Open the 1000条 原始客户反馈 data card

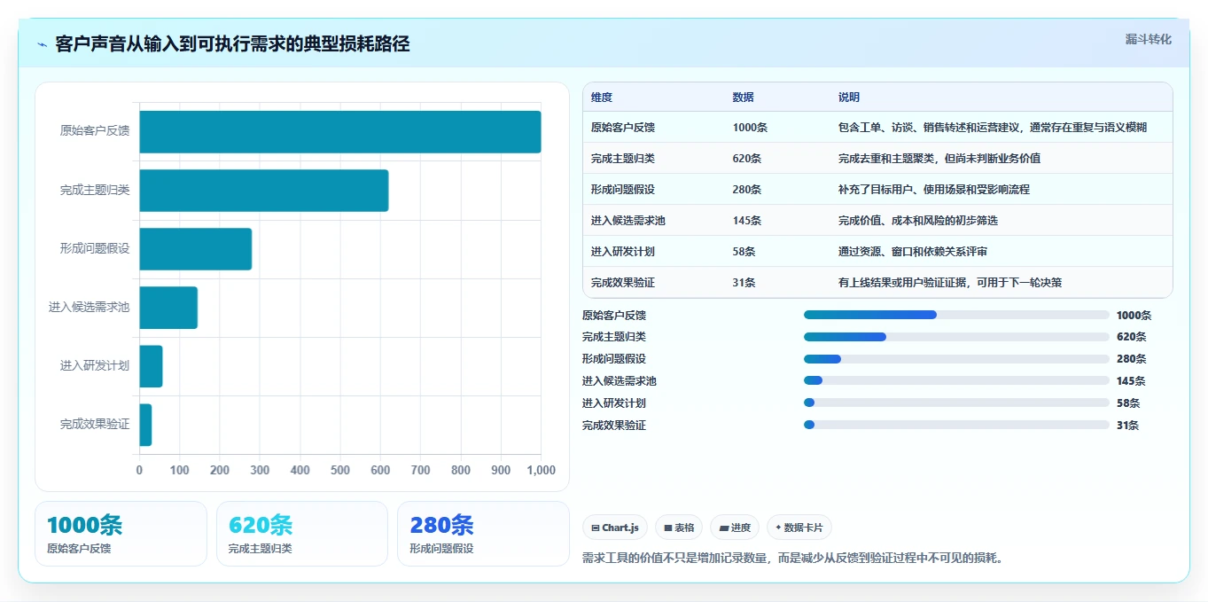[x=121, y=534]
